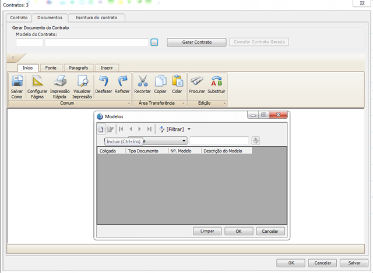Click the Salvar Como save icon
Screen dimensions: 373x273
coord(17,87)
